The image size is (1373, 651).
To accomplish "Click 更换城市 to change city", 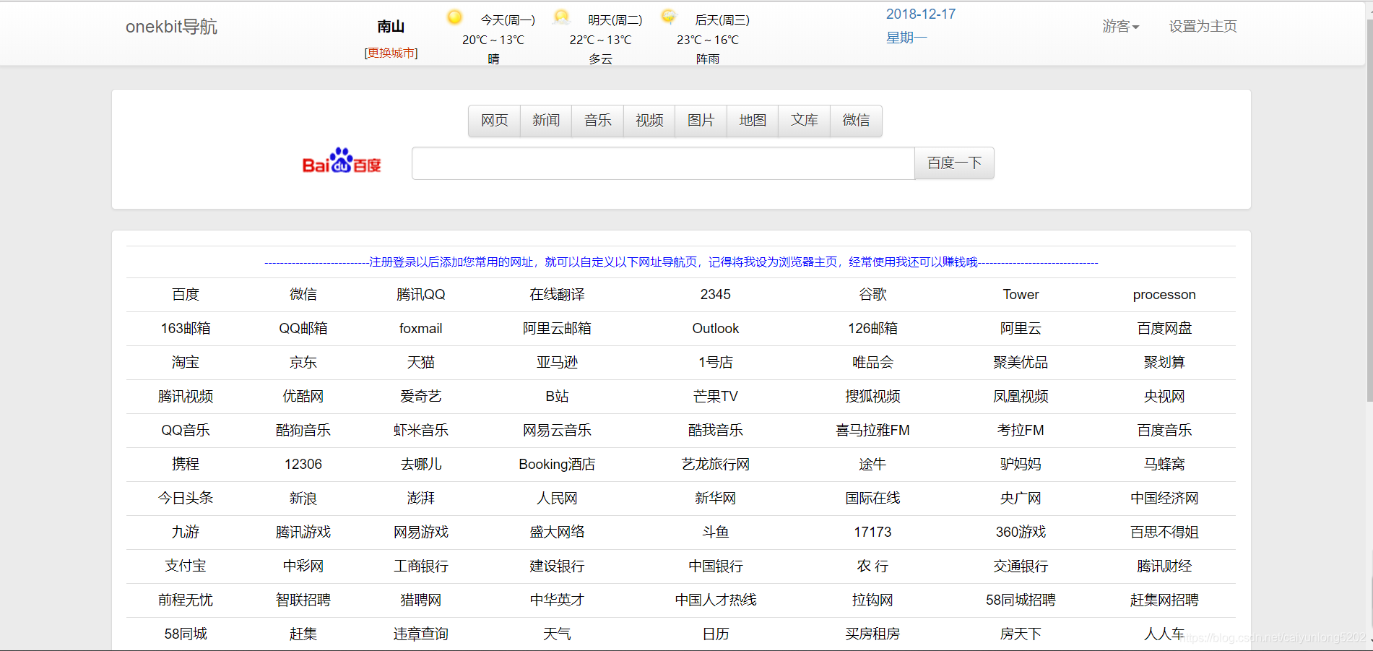I will [391, 53].
